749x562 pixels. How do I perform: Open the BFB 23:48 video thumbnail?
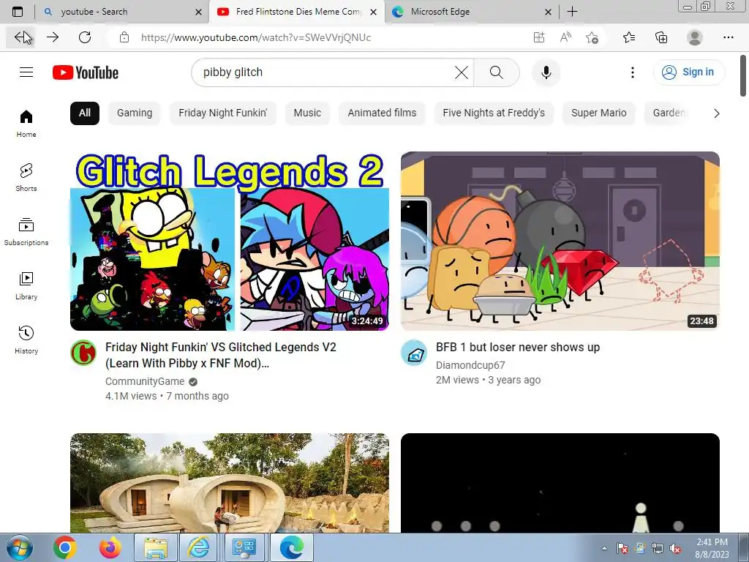[x=560, y=241]
